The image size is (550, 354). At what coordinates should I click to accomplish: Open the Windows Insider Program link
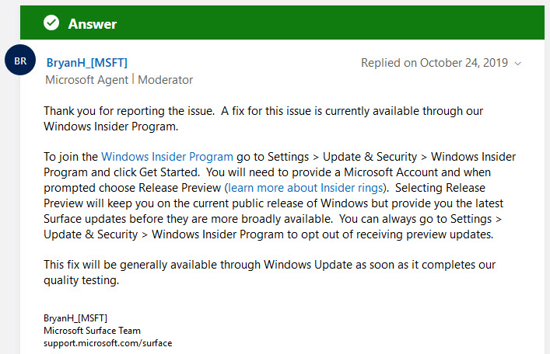166,157
